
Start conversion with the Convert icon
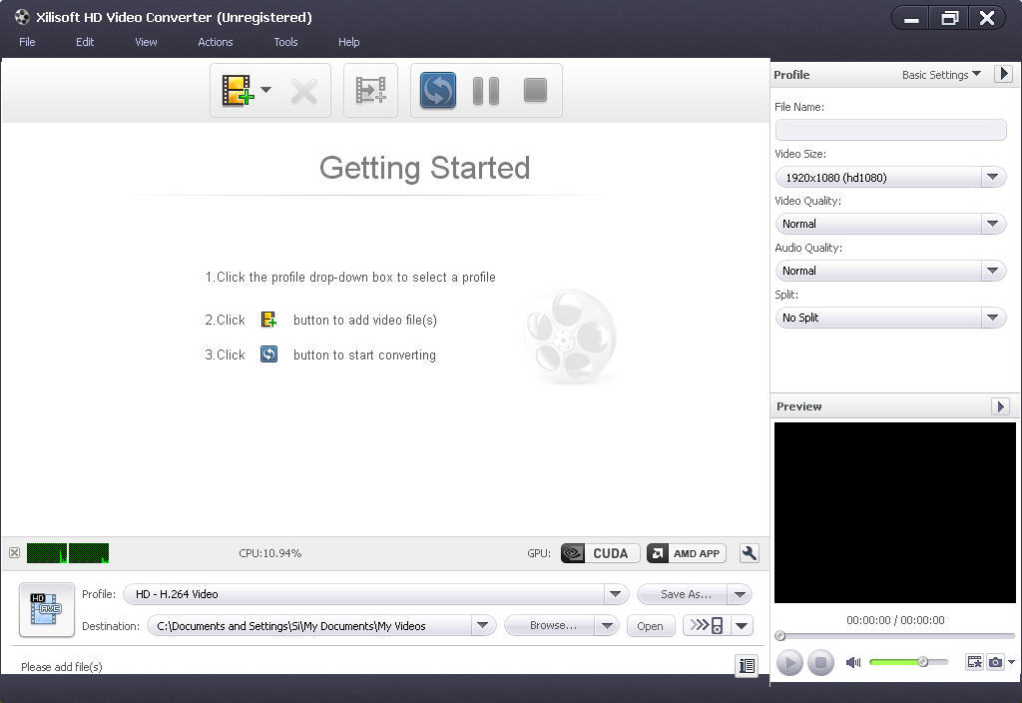(437, 91)
